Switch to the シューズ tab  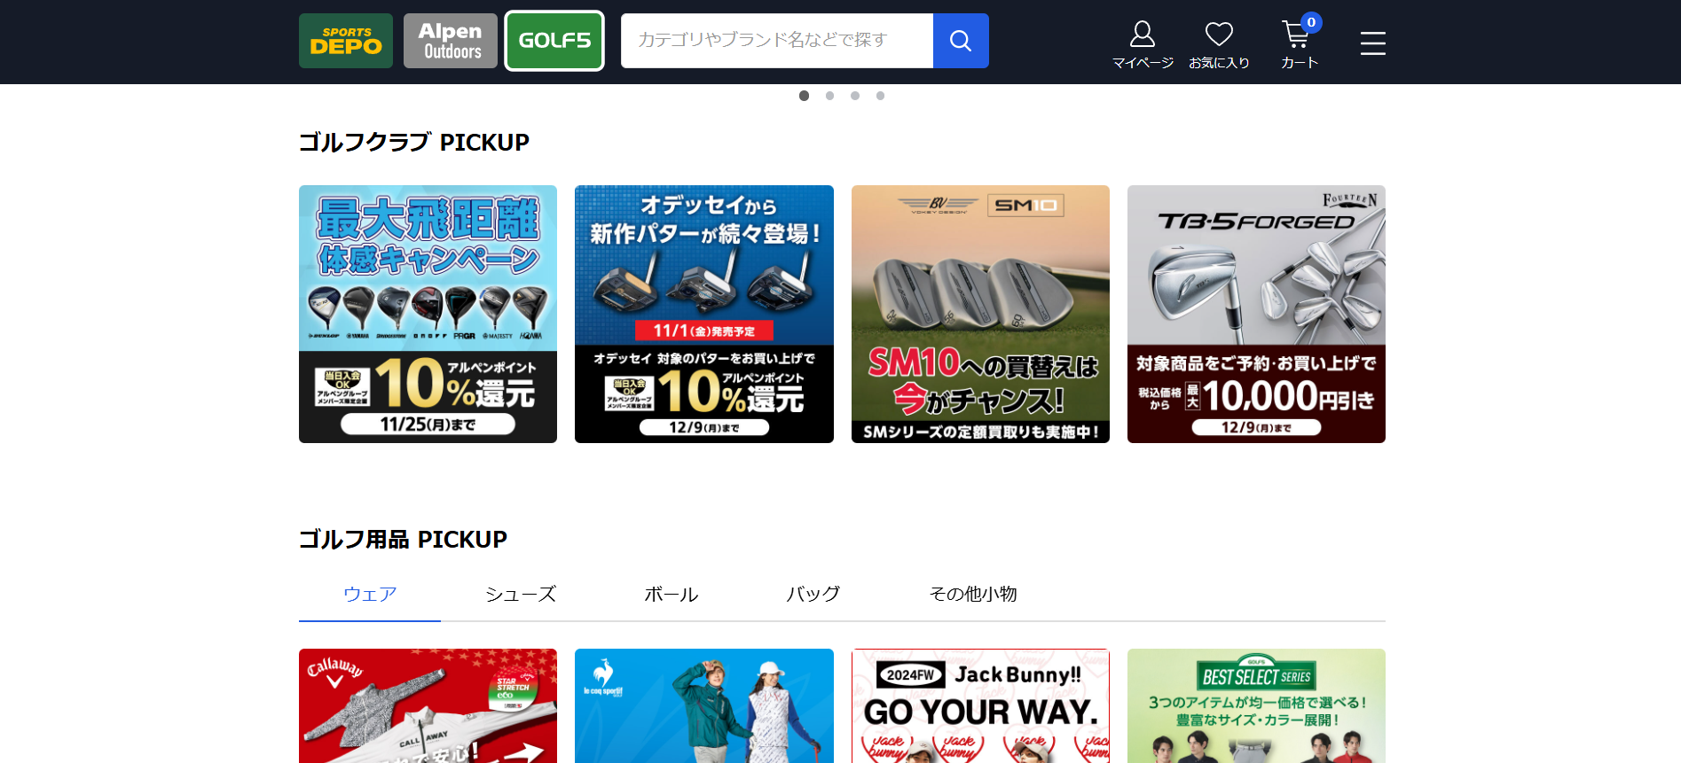[521, 594]
